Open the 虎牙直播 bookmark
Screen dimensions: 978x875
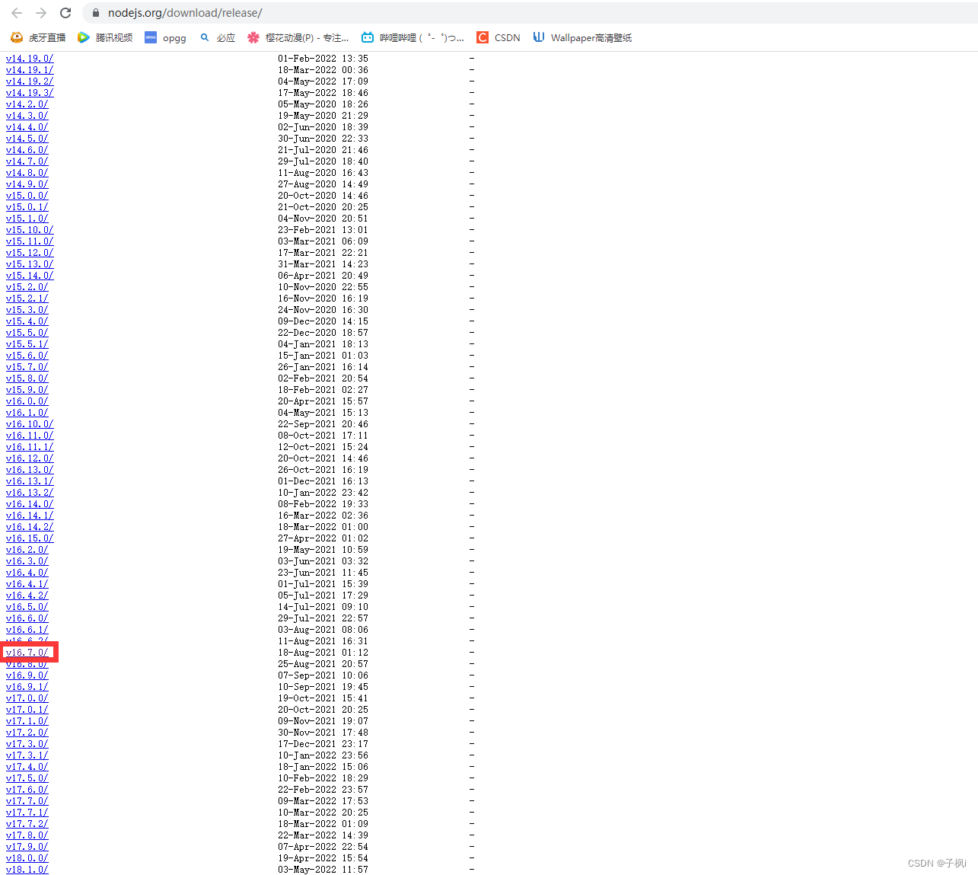tap(38, 37)
